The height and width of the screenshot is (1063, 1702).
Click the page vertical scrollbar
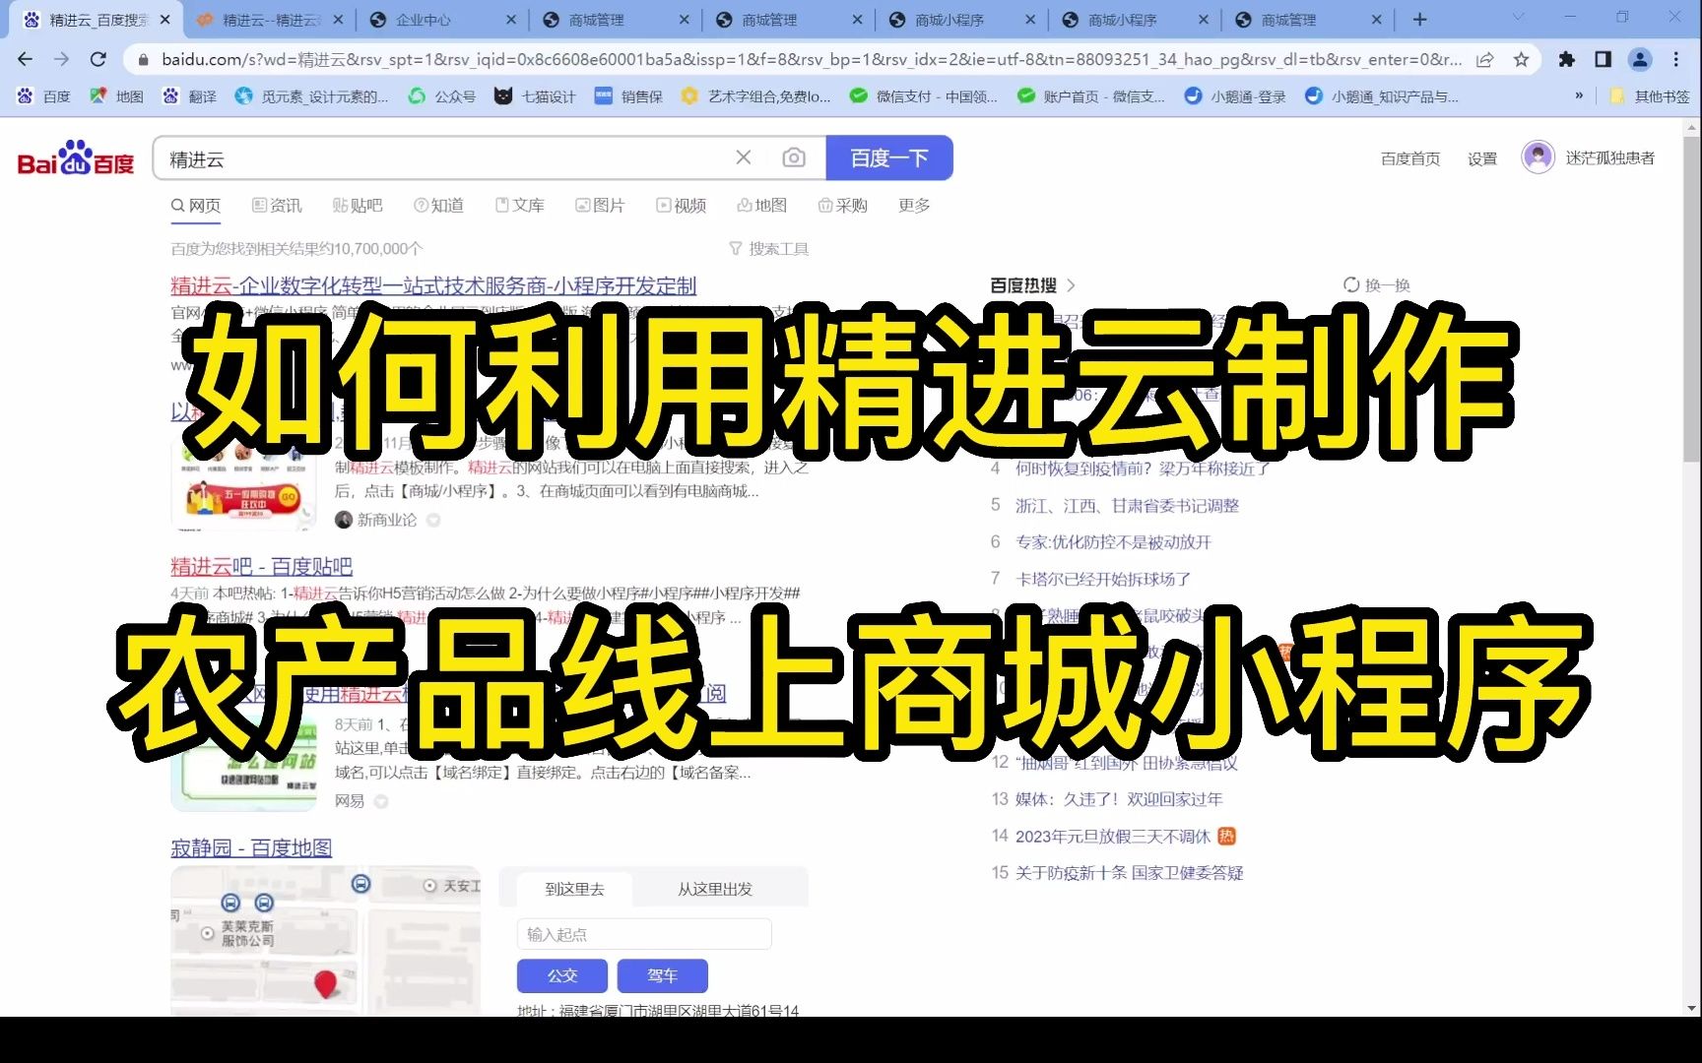pyautogui.click(x=1692, y=299)
